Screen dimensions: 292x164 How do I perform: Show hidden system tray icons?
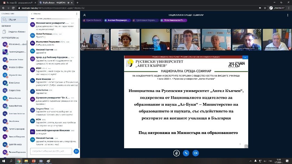coord(250,161)
